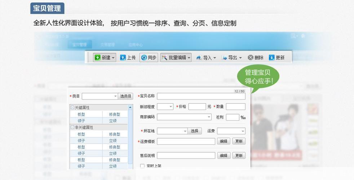Click the 上传 toolbar label
354x180 pixels.
131,58
